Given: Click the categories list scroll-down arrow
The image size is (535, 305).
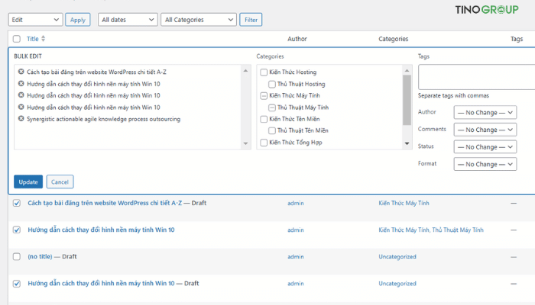Looking at the screenshot, I should [x=407, y=143].
